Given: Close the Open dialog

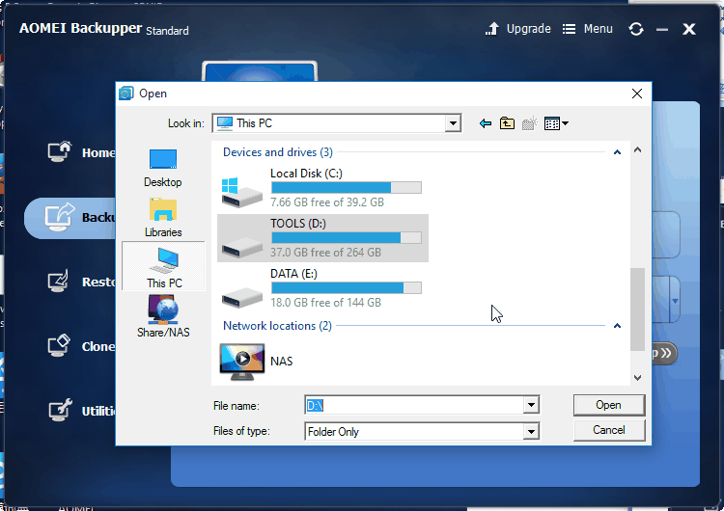Looking at the screenshot, I should (x=637, y=94).
